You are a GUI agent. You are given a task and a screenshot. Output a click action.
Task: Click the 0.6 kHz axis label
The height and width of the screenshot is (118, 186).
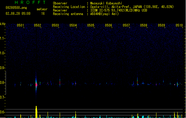pyautogui.click(x=2, y=112)
